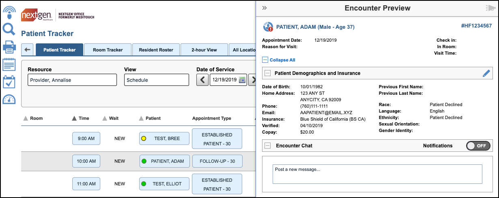Click the Appointment Type column header

(x=212, y=118)
